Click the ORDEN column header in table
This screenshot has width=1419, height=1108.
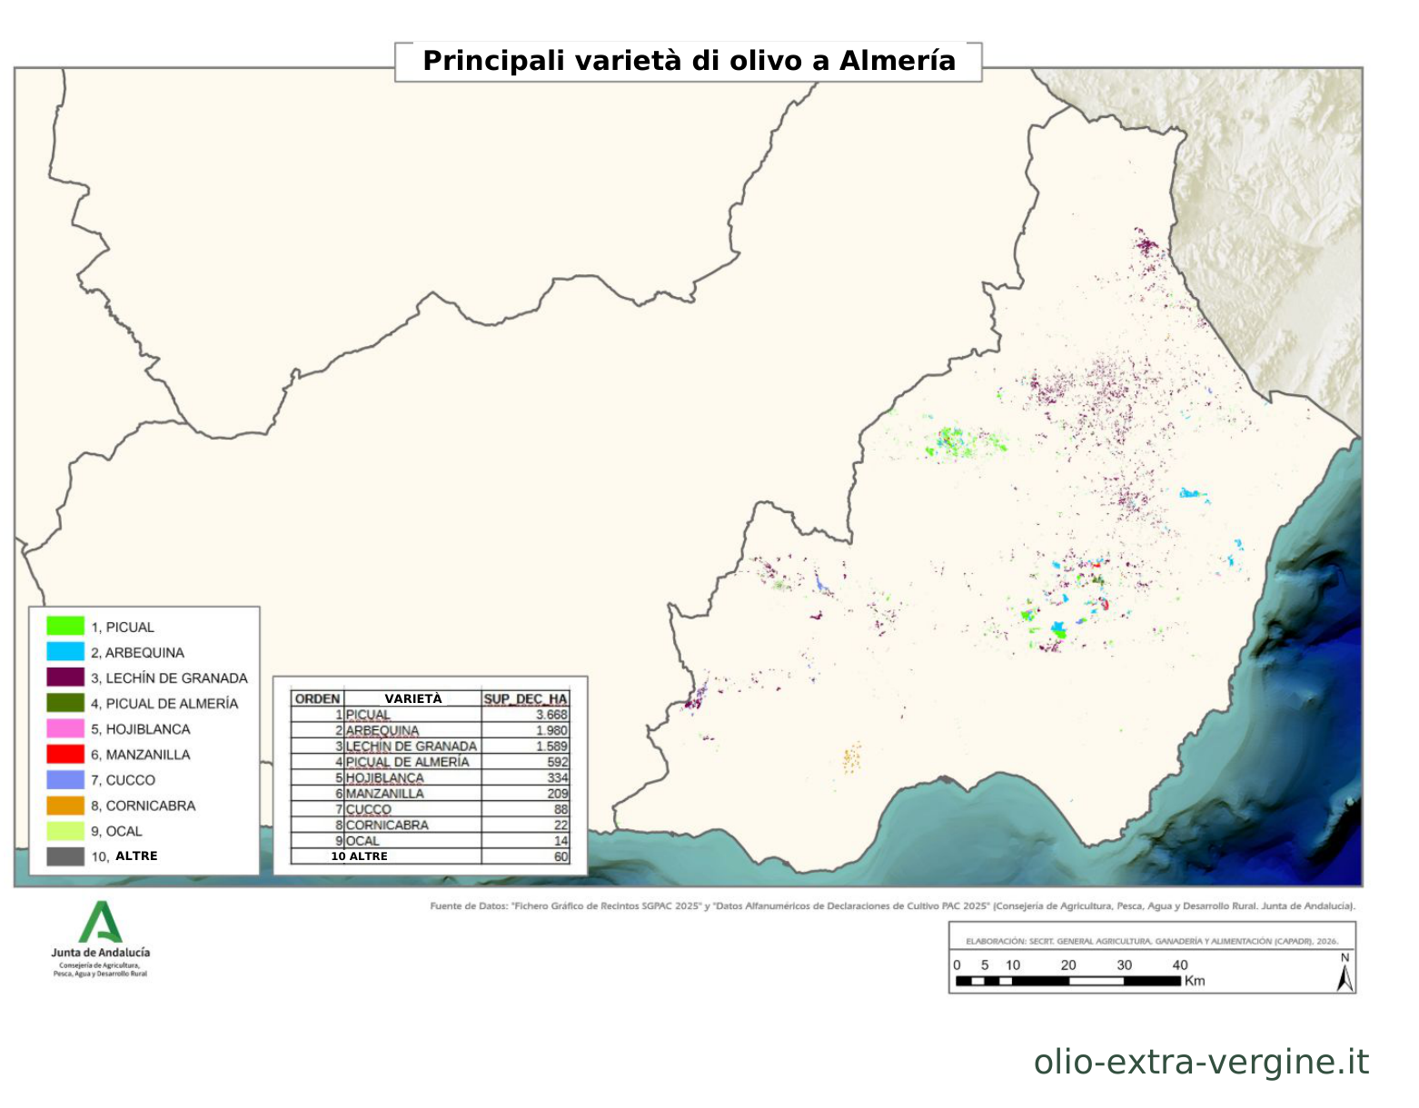coord(318,698)
